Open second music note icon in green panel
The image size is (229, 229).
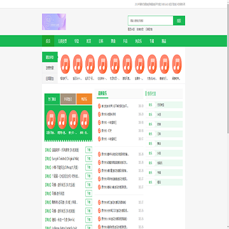coord(62,120)
